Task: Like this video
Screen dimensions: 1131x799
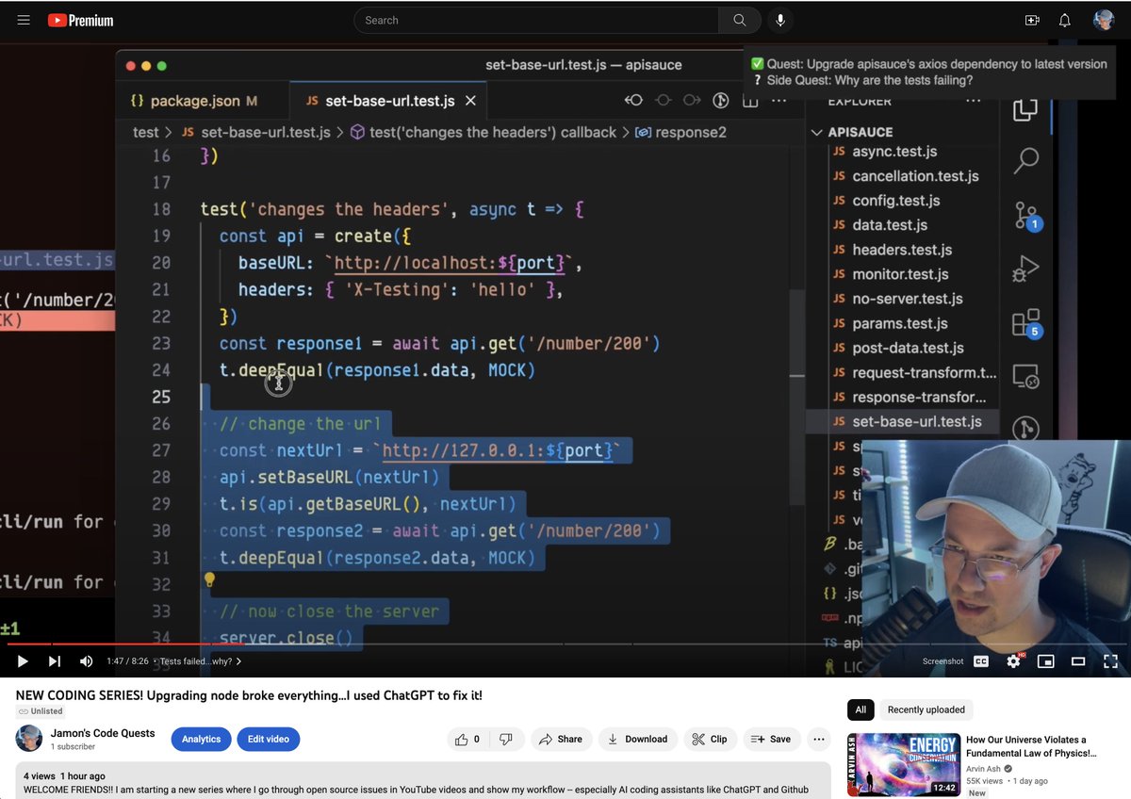Action: (x=467, y=739)
